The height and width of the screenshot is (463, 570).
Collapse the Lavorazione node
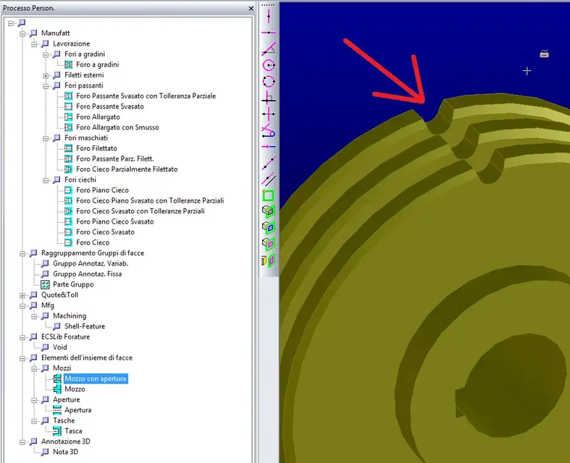coord(34,43)
